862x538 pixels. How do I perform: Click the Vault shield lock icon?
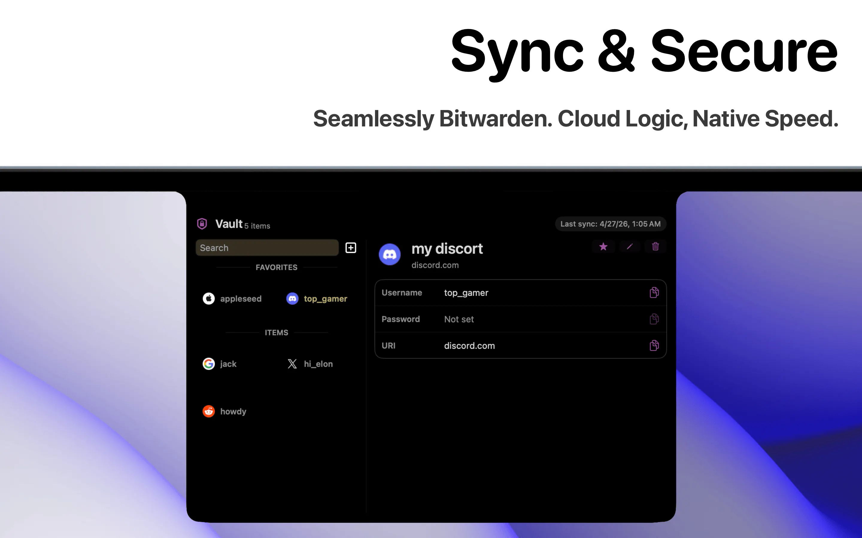click(x=202, y=224)
